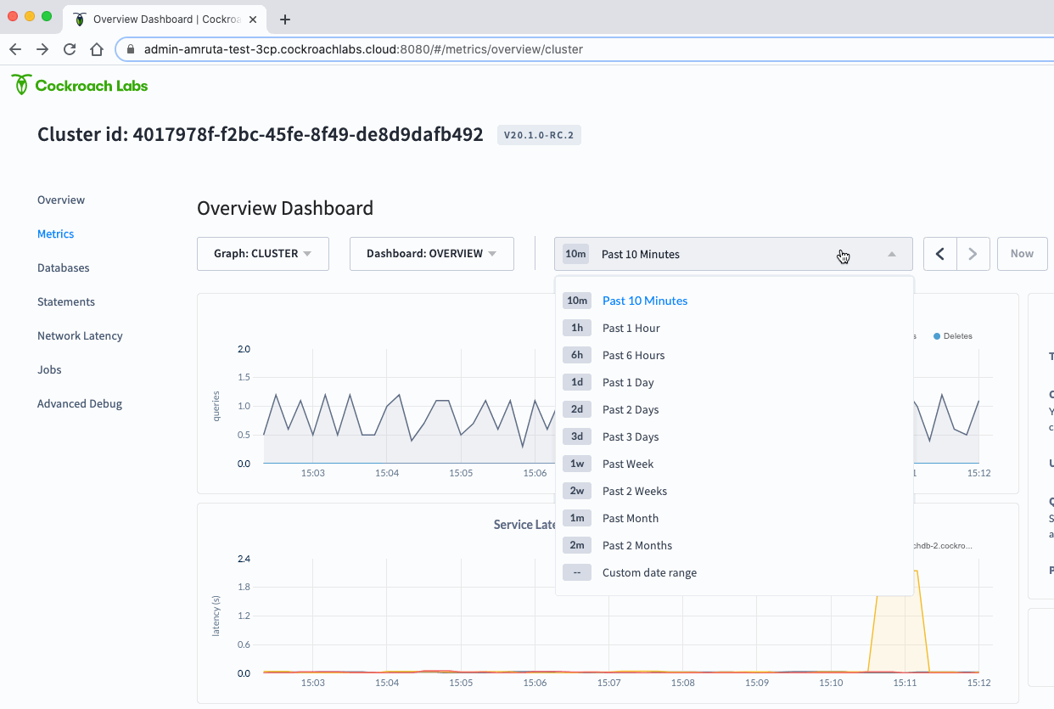Collapse the Past 10 Minutes time selector
This screenshot has height=709, width=1054.
[733, 254]
